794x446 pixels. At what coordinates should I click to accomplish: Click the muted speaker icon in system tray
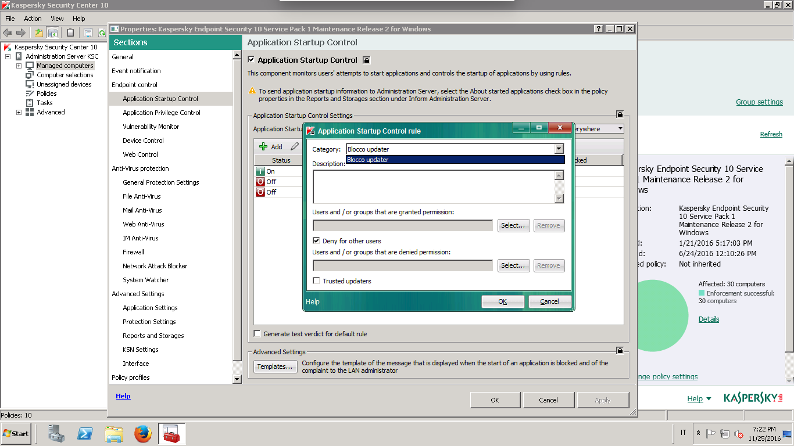tap(739, 433)
